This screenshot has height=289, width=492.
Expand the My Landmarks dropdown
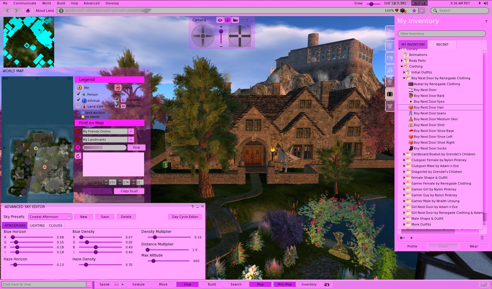pos(131,140)
